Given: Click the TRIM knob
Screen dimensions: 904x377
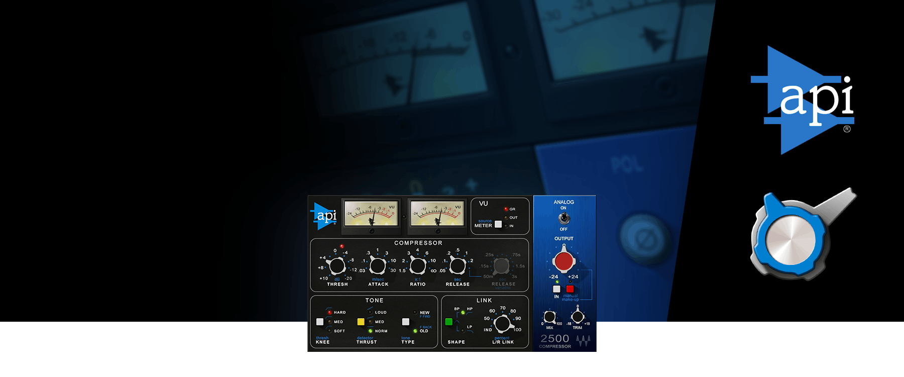Looking at the screenshot, I should pos(578,317).
